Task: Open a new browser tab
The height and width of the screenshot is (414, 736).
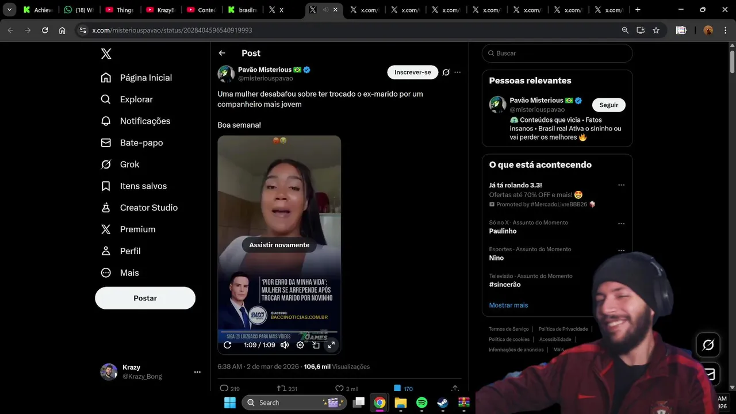Action: coord(638,10)
